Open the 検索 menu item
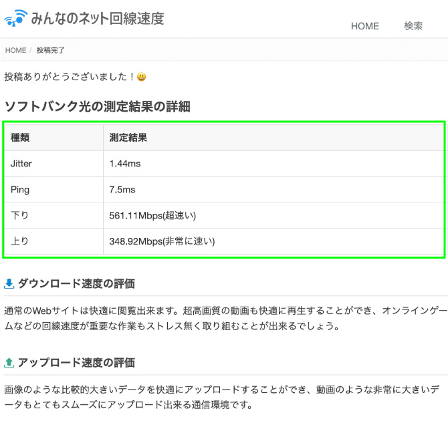Screen dimensions: 448x421 click(x=413, y=26)
